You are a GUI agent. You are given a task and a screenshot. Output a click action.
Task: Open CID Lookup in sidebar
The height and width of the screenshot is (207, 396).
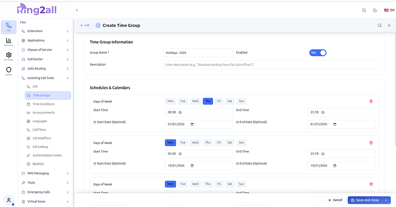pos(48,147)
